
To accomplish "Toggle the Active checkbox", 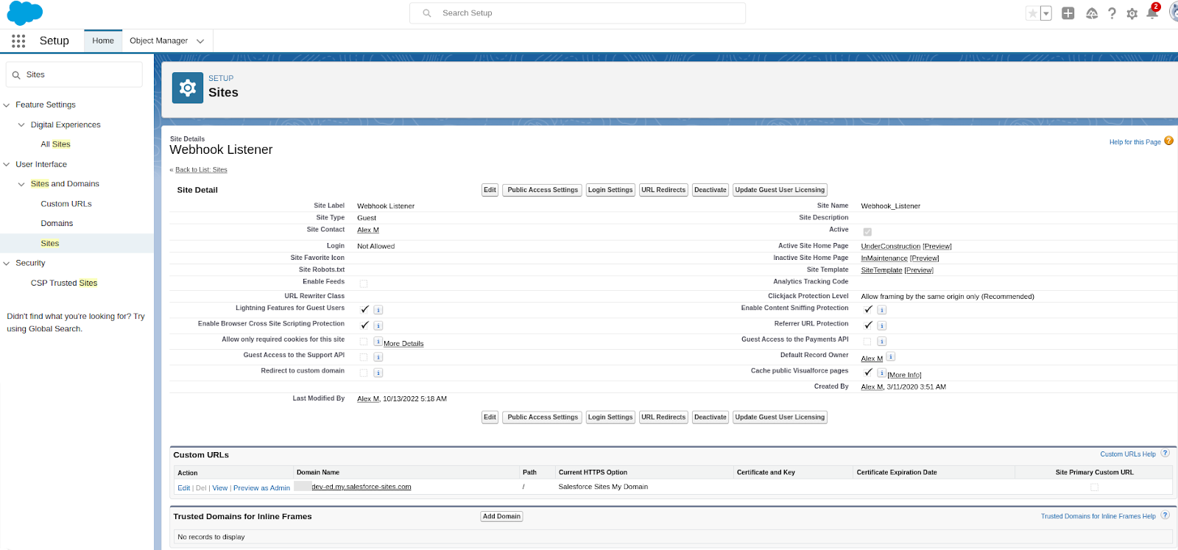I will [x=867, y=232].
